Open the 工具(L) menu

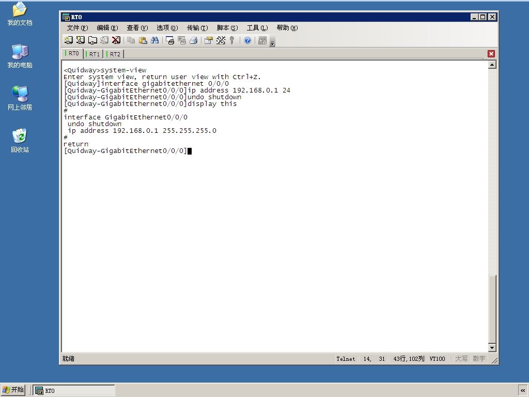click(x=257, y=28)
